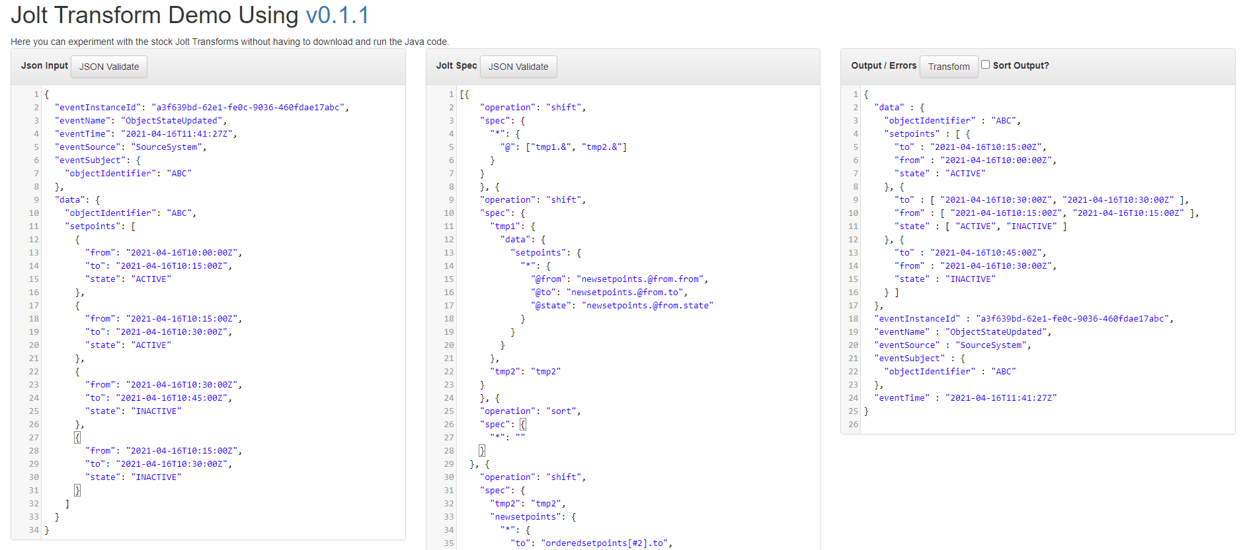1245x550 pixels.
Task: Click "state": "INACTIVE" on input line 25
Action: tap(133, 411)
